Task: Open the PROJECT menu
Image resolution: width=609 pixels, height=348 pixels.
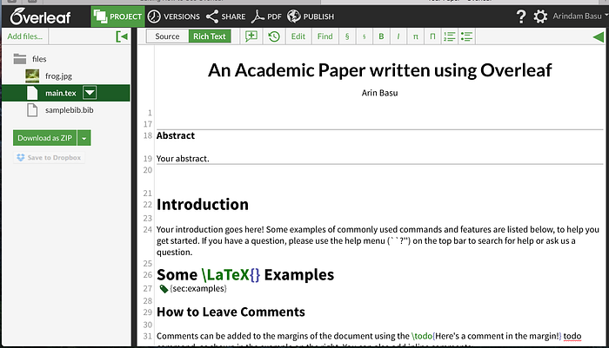Action: pos(117,16)
